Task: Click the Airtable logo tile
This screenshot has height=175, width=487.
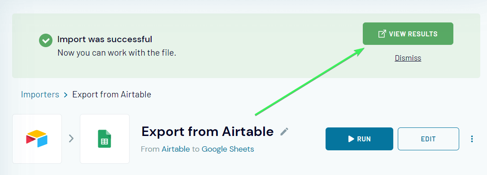Action: tap(37, 139)
